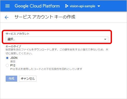Image resolution: width=127 pixels, height=99 pixels.
Task: Click the キーのタイプ section heading
Action: coord(13,46)
